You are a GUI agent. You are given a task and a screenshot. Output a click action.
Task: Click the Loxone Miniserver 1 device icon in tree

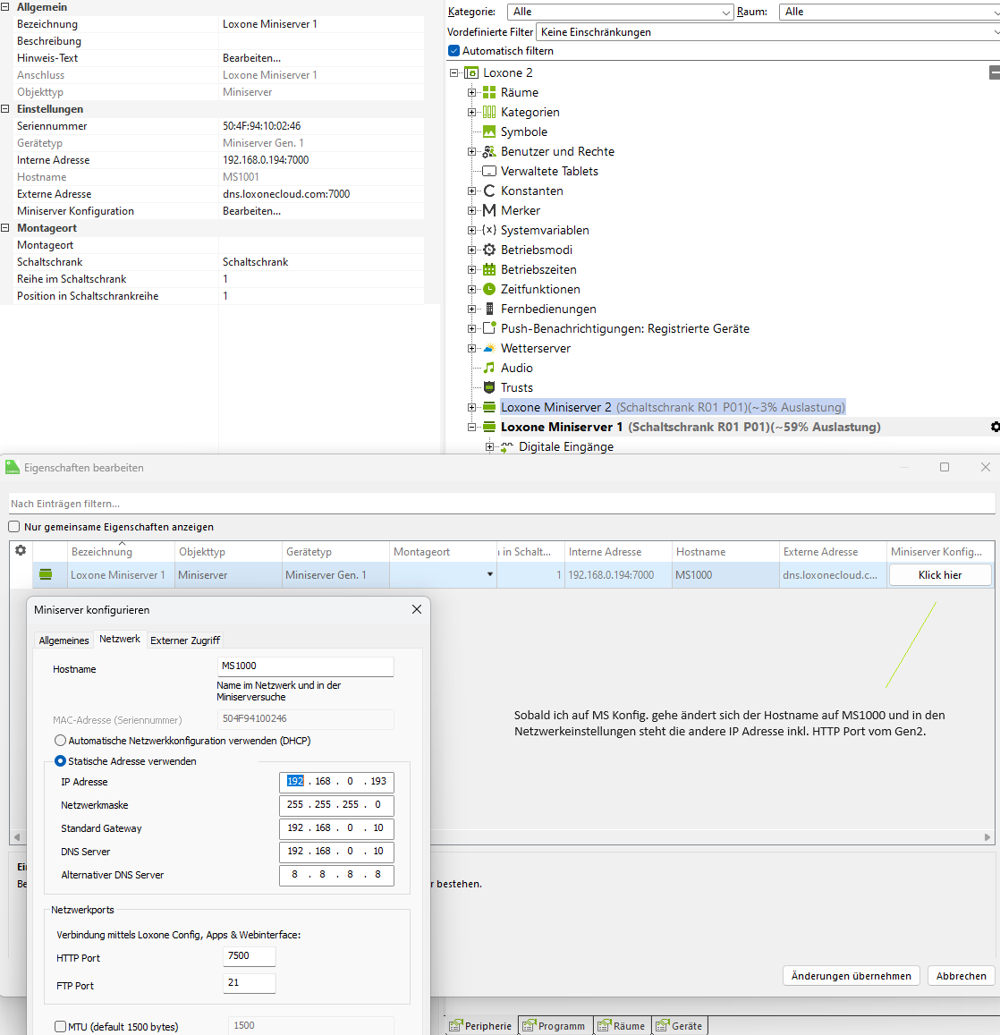489,427
